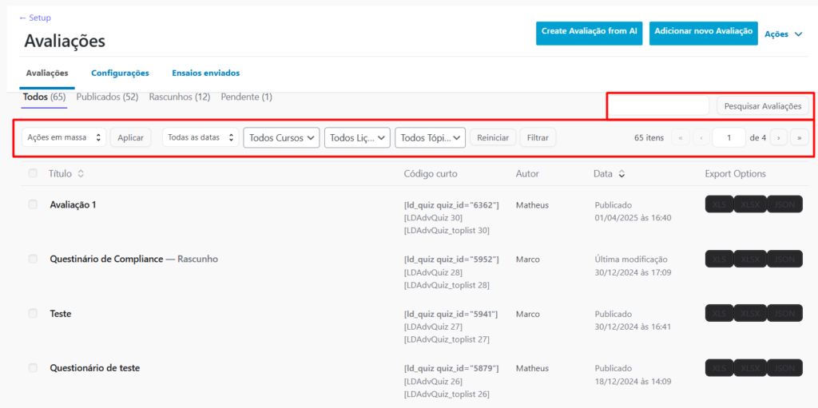818x408 pixels.
Task: Focus the search field beside Pesquisar Avaliações
Action: click(x=659, y=106)
